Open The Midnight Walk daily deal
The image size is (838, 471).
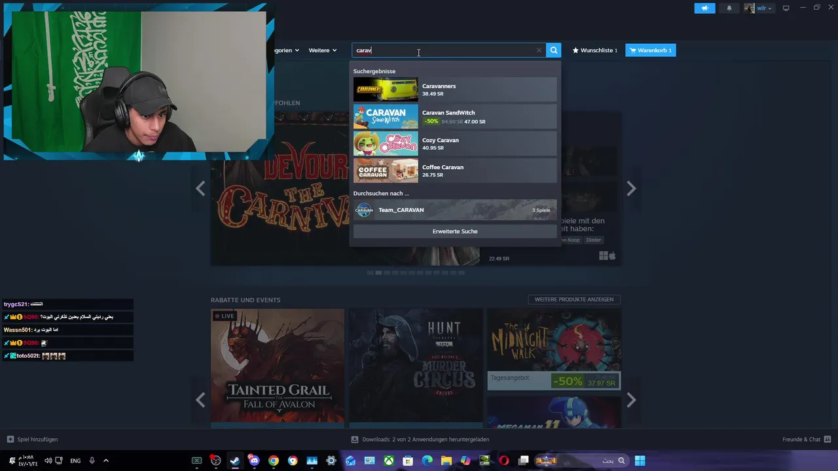point(554,349)
